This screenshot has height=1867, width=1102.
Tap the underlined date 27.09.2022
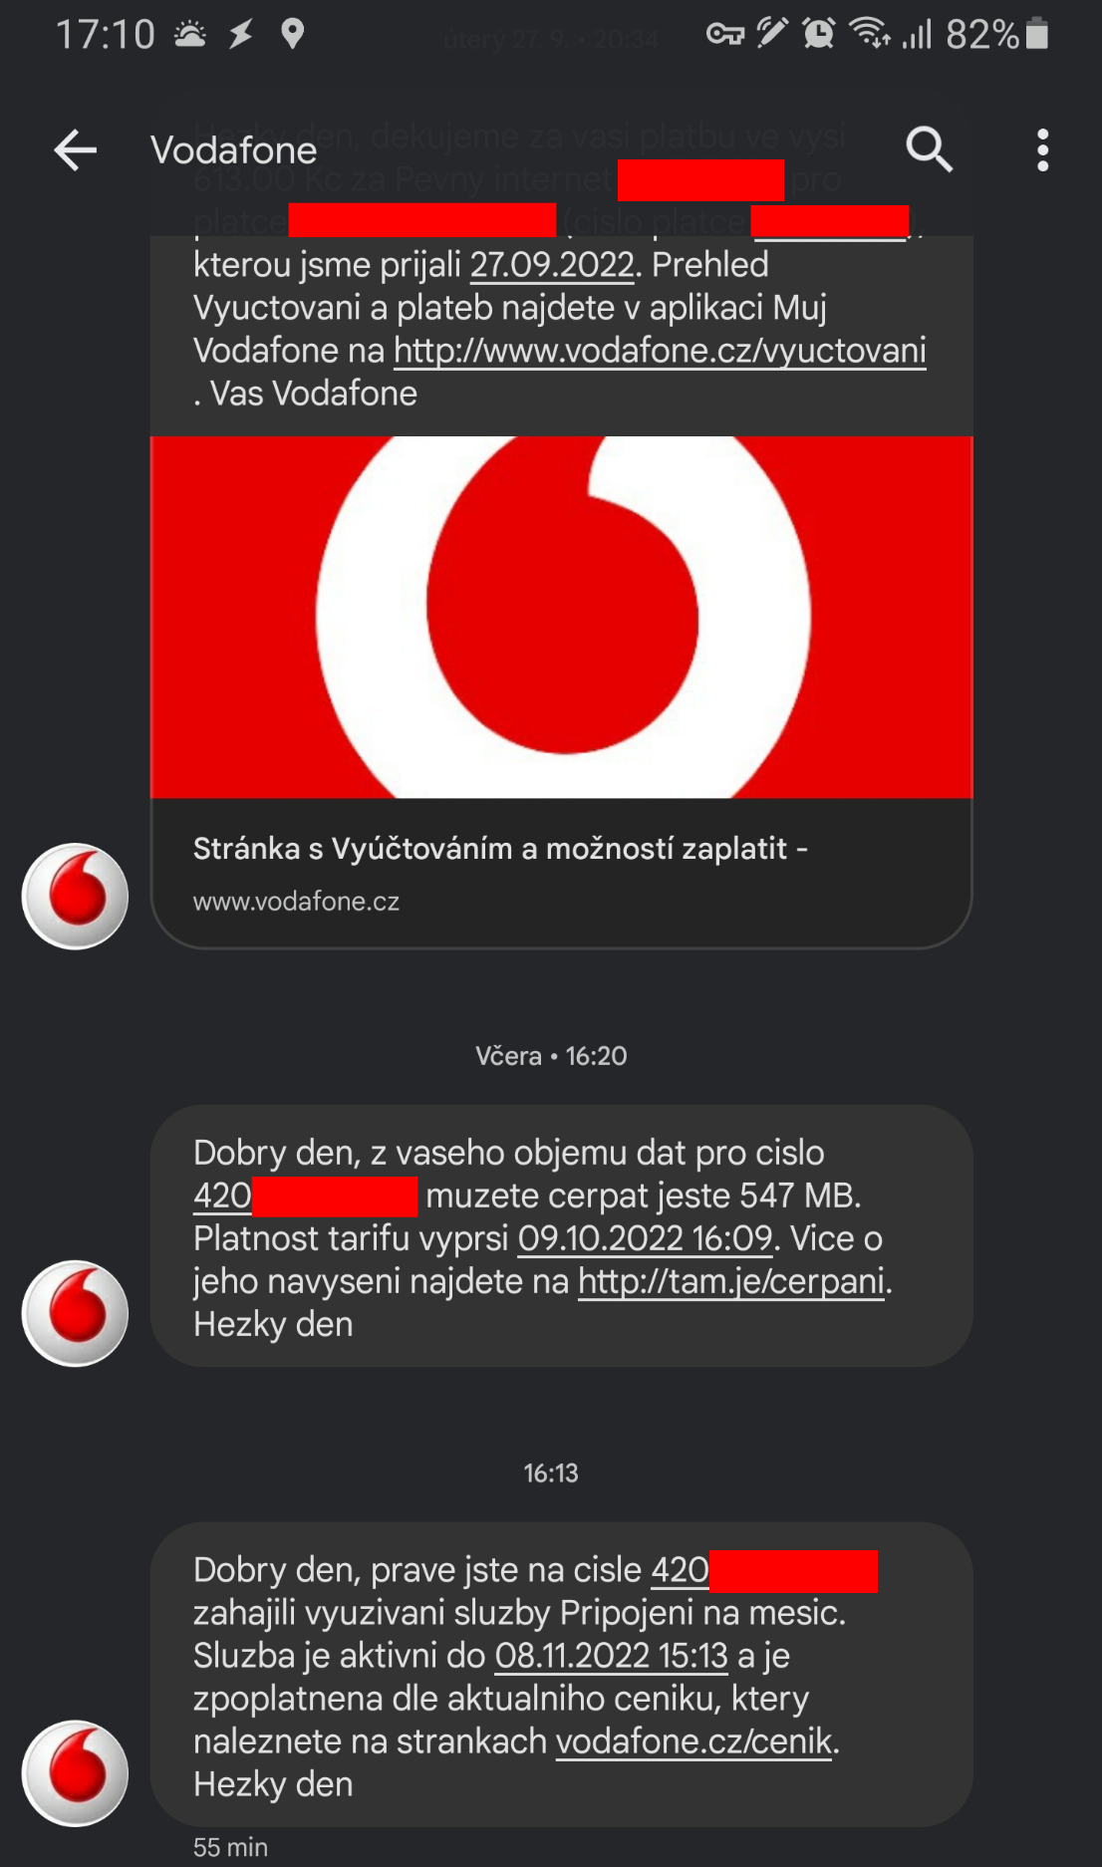point(552,265)
